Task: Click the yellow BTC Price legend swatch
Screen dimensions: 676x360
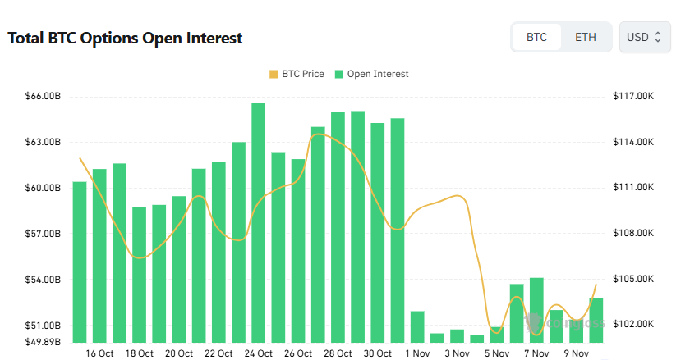Action: click(x=274, y=74)
